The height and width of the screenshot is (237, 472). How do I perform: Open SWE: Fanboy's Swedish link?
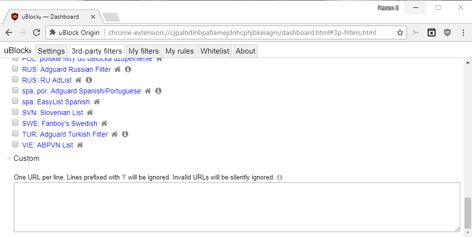click(x=60, y=123)
